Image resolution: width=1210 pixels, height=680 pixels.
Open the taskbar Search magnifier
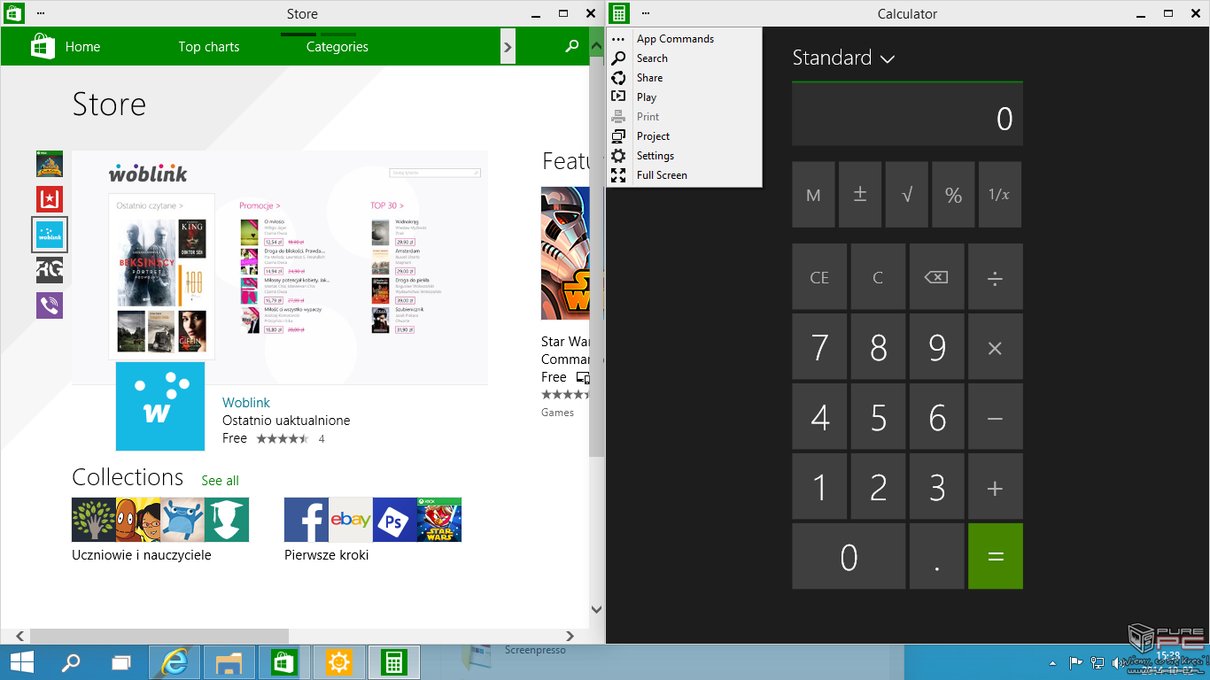coord(70,662)
